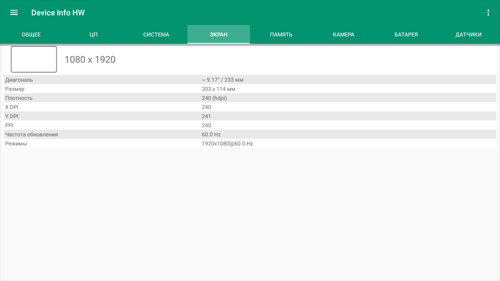500x281 pixels.
Task: Switch to the ПАМЯТЬ tab
Action: point(281,35)
